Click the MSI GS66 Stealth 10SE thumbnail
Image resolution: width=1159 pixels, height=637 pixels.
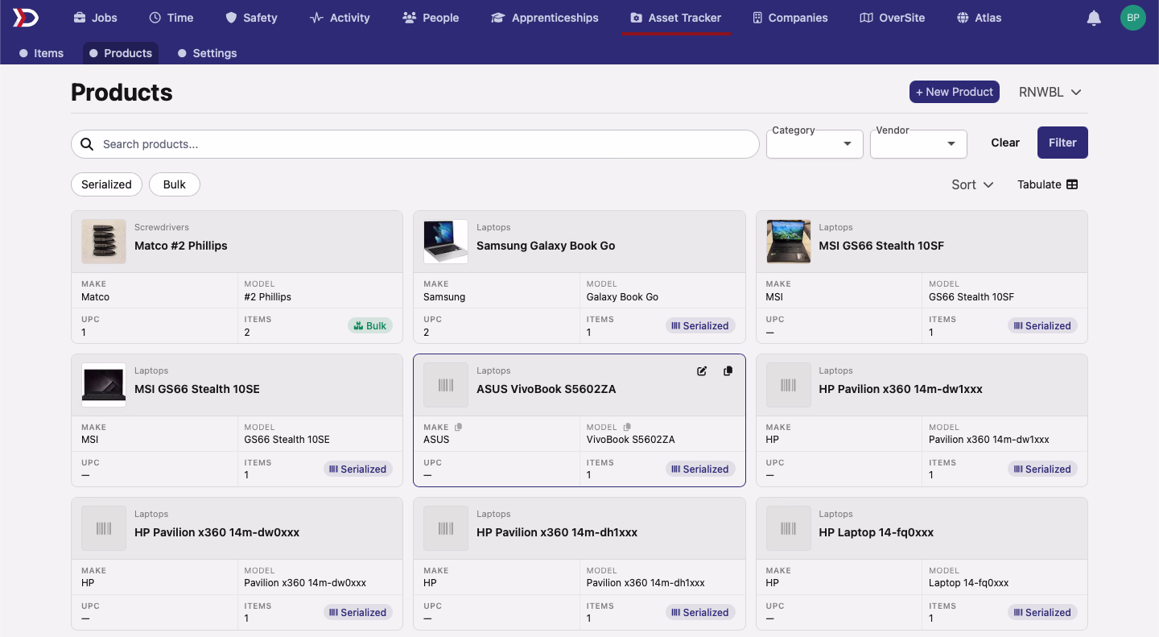[x=104, y=385]
